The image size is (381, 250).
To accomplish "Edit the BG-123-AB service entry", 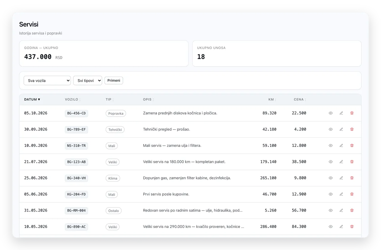I will [x=341, y=162].
